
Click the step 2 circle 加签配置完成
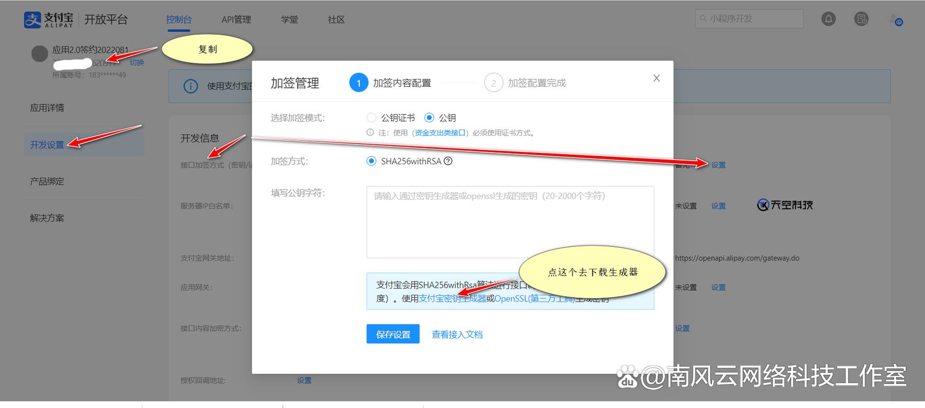coord(493,83)
